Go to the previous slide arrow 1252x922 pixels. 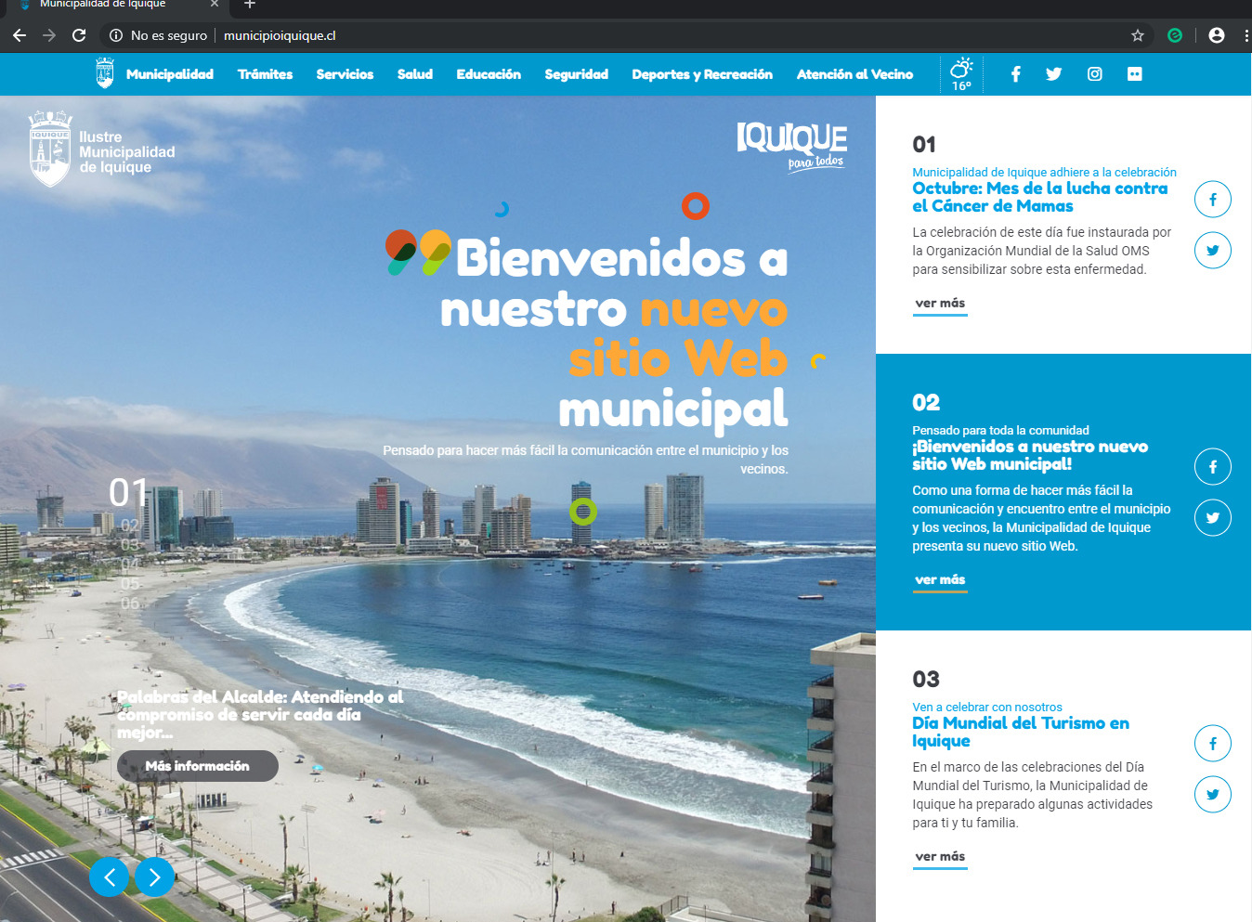click(x=110, y=877)
